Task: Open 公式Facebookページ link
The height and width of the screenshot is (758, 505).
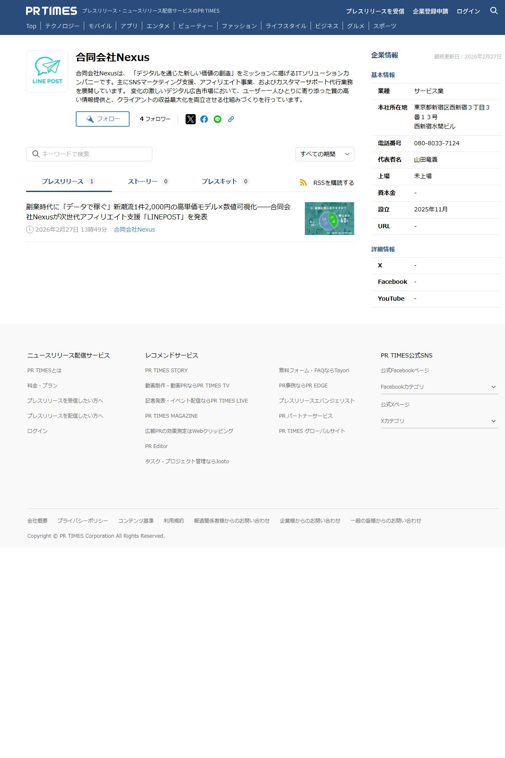Action: [405, 371]
